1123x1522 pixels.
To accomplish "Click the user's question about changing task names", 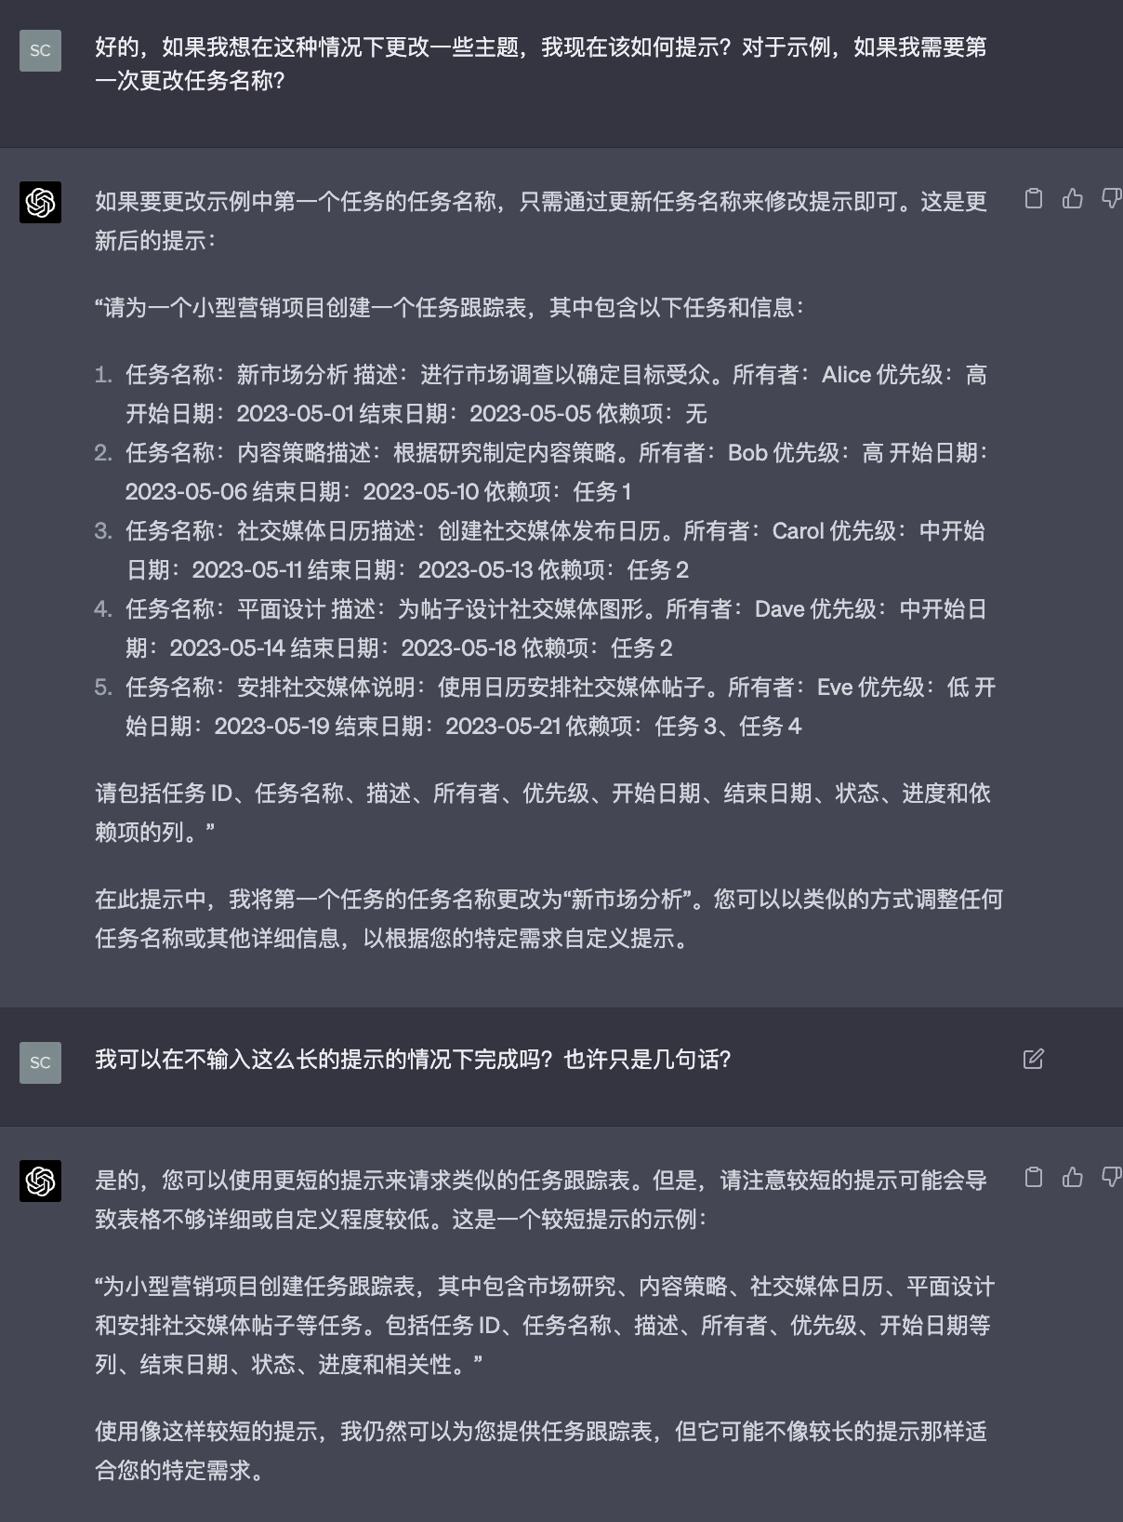I will 541,63.
